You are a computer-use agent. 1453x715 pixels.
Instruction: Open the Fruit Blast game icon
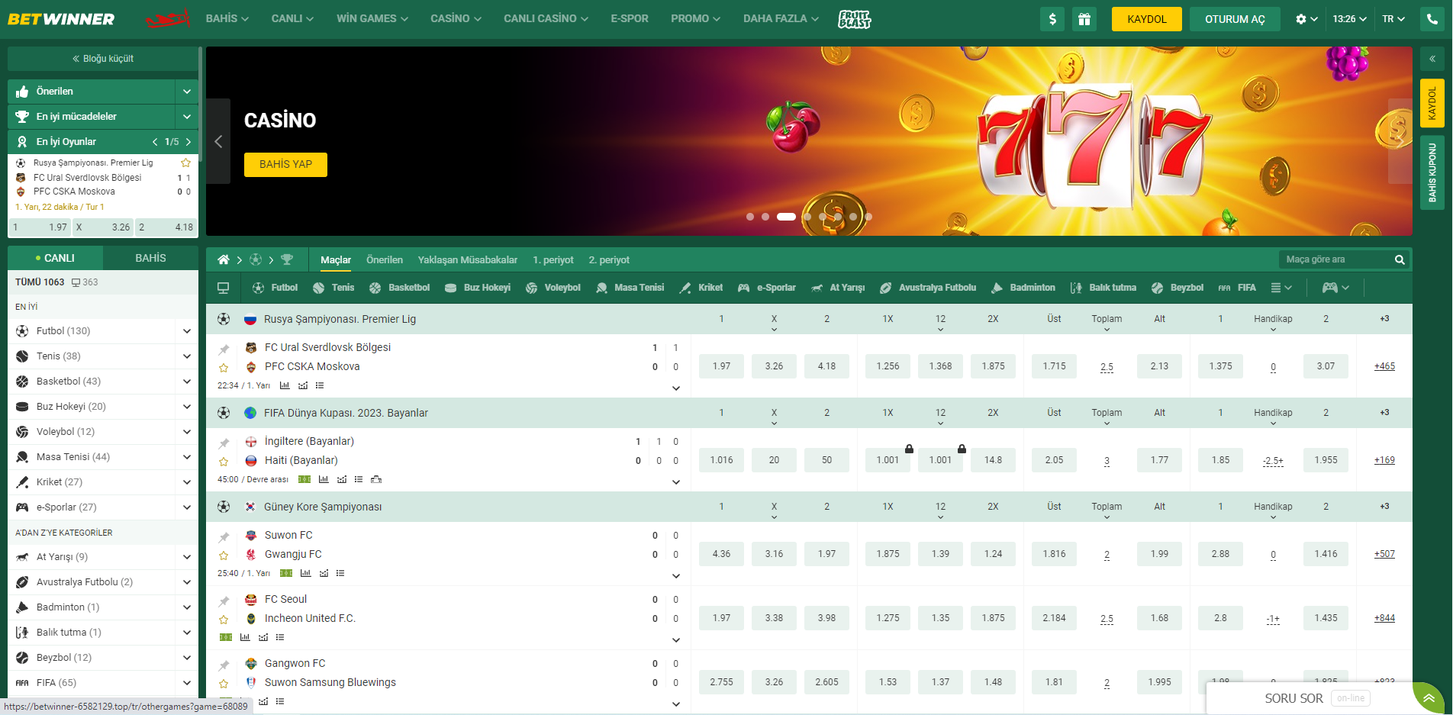point(854,19)
